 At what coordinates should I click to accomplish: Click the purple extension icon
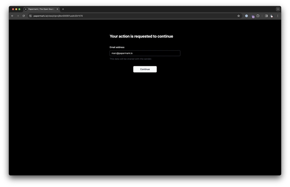pyautogui.click(x=253, y=16)
